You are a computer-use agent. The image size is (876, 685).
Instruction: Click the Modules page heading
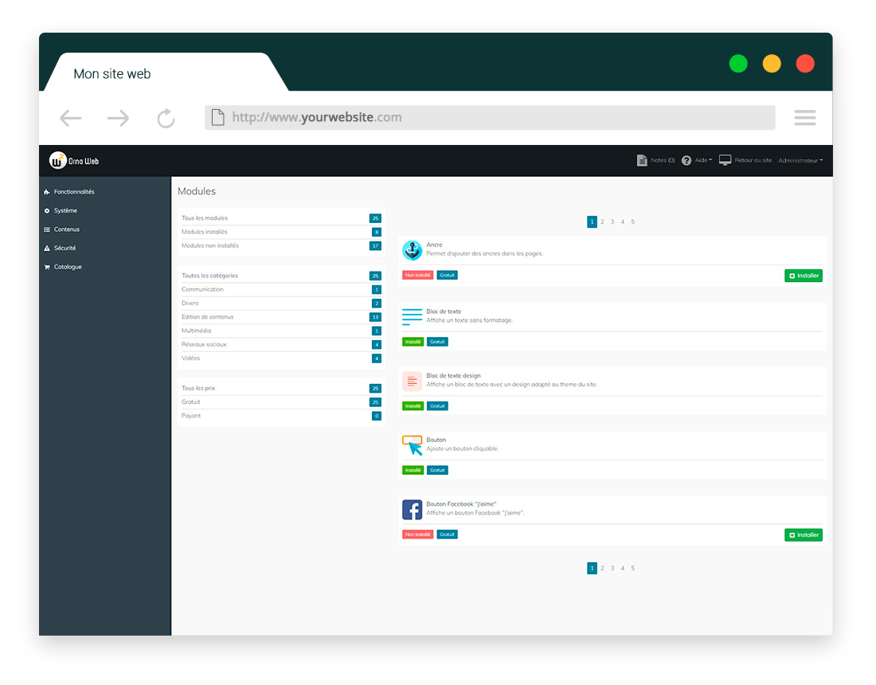coord(197,191)
